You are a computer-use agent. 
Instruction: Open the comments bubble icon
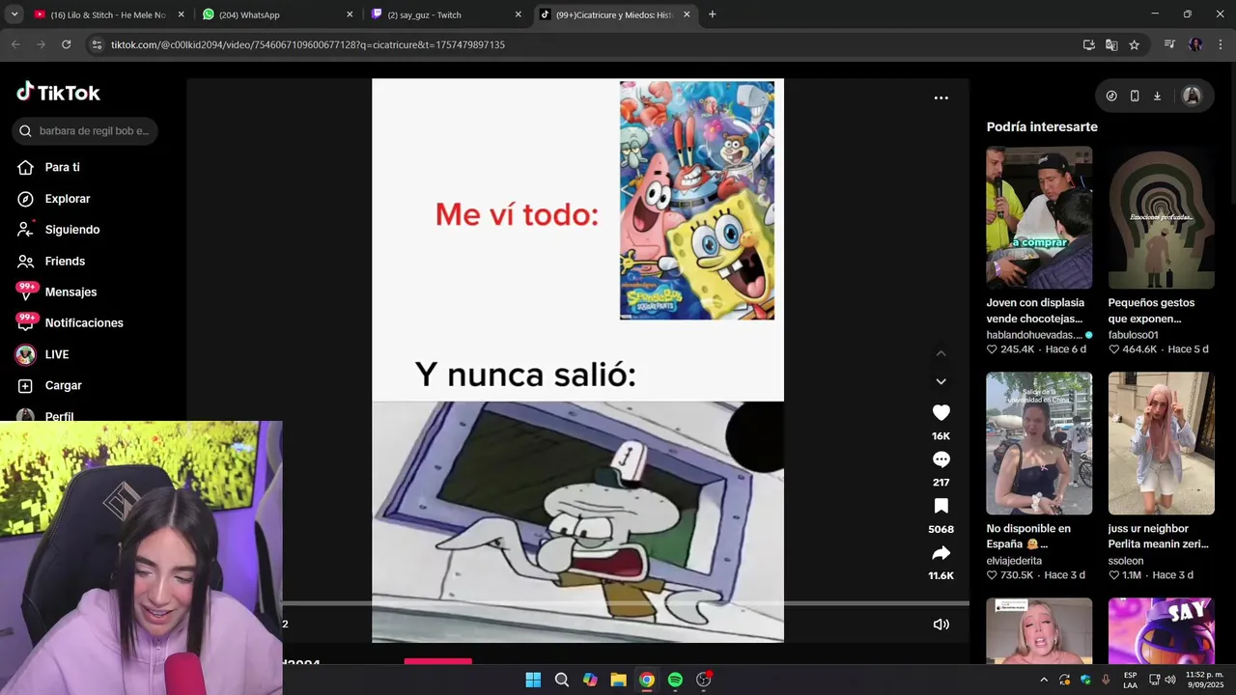point(941,459)
